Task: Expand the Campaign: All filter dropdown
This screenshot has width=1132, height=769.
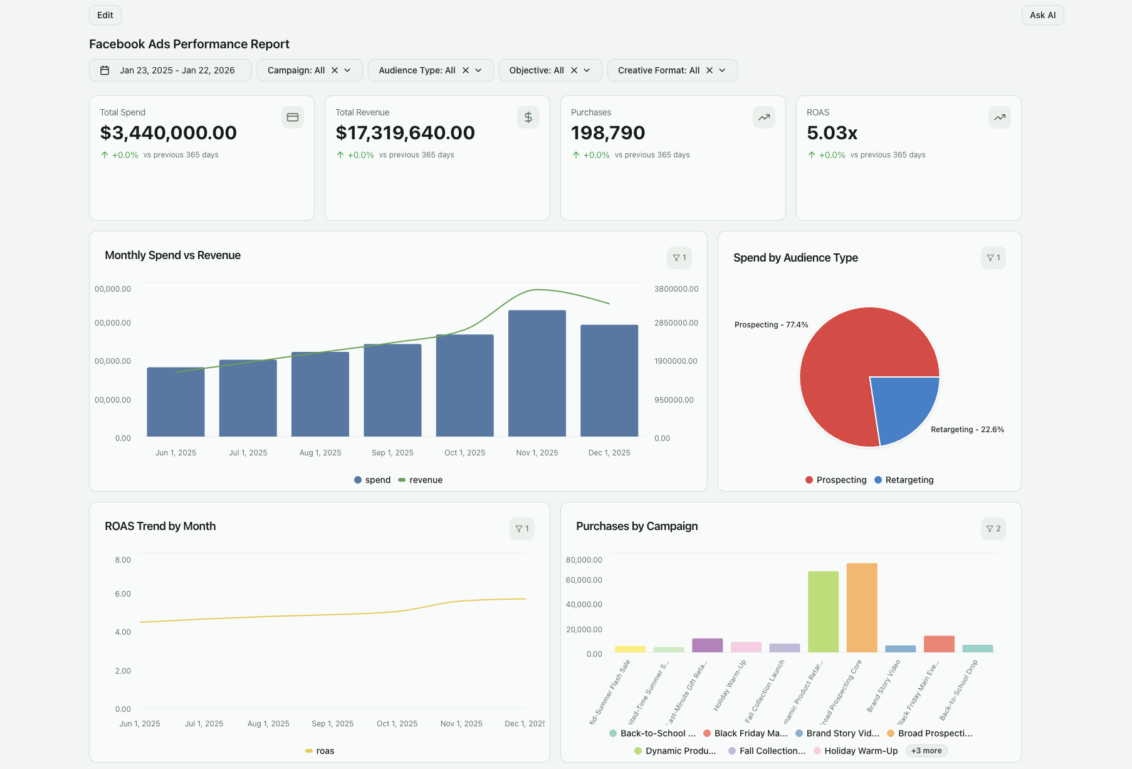Action: click(349, 70)
